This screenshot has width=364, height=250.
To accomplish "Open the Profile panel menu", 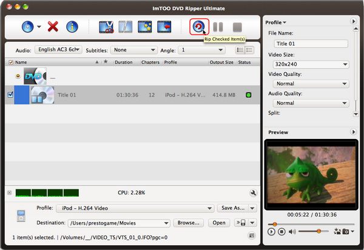I will pyautogui.click(x=275, y=22).
